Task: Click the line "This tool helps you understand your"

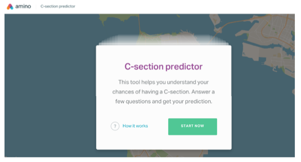Action: (x=164, y=82)
